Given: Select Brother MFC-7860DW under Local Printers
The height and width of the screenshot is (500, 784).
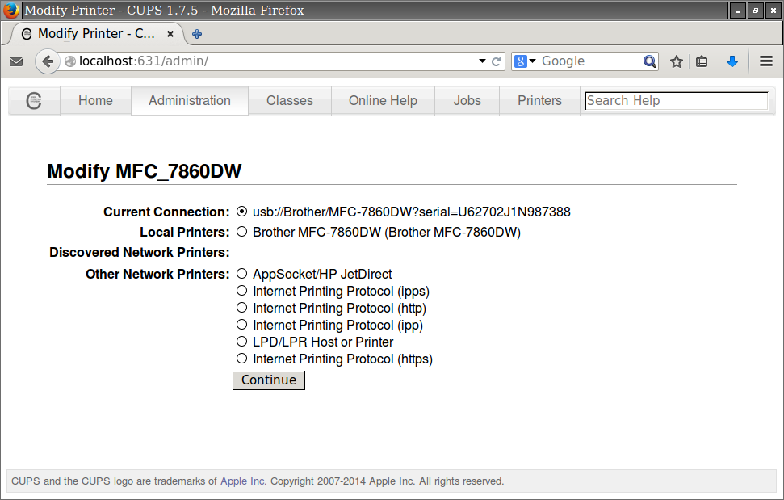Looking at the screenshot, I should [241, 231].
